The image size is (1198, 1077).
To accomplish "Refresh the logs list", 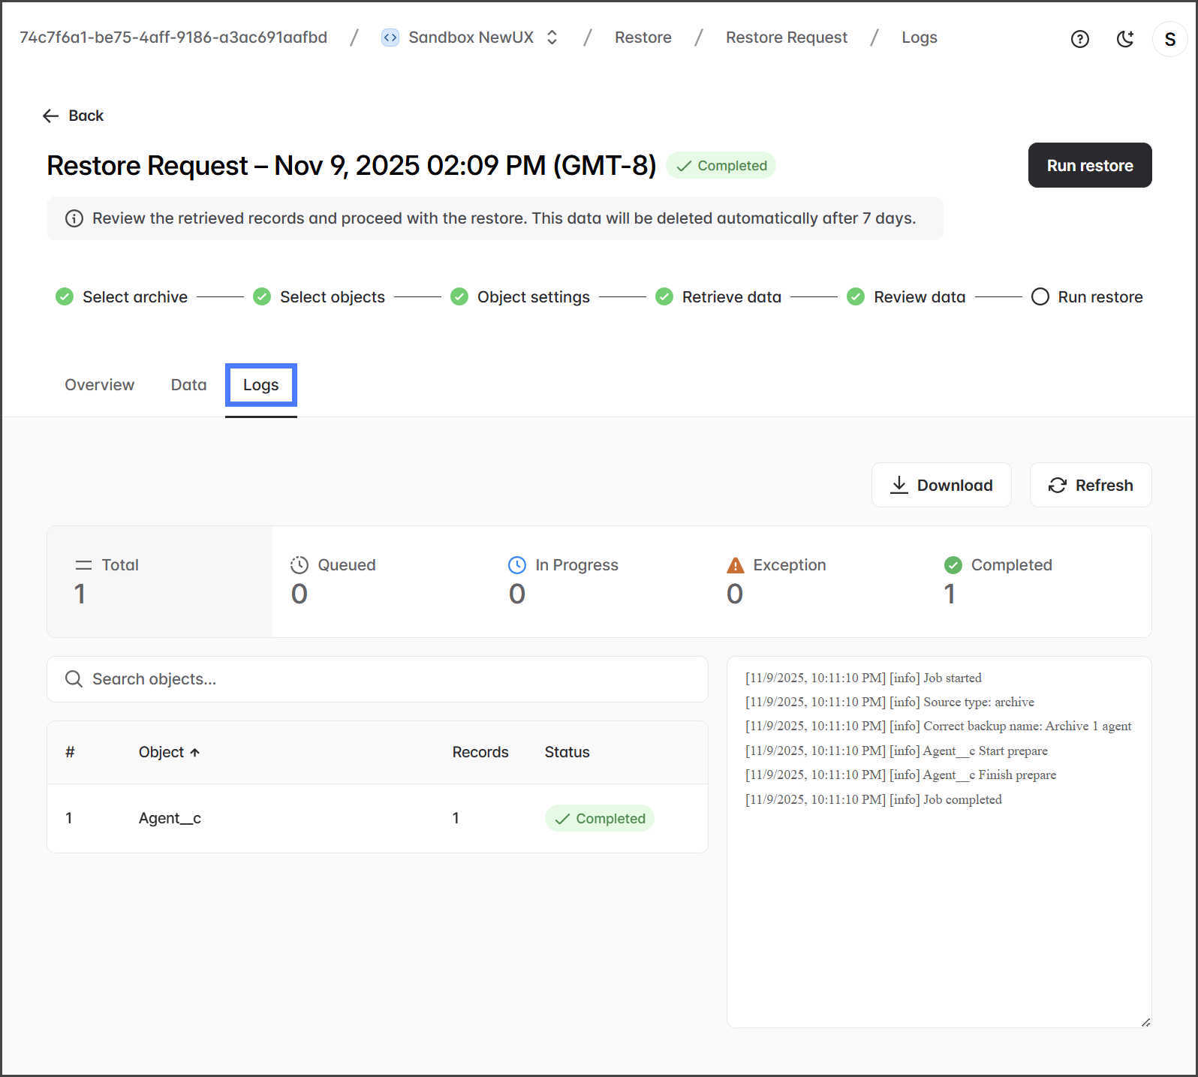I will tap(1090, 486).
